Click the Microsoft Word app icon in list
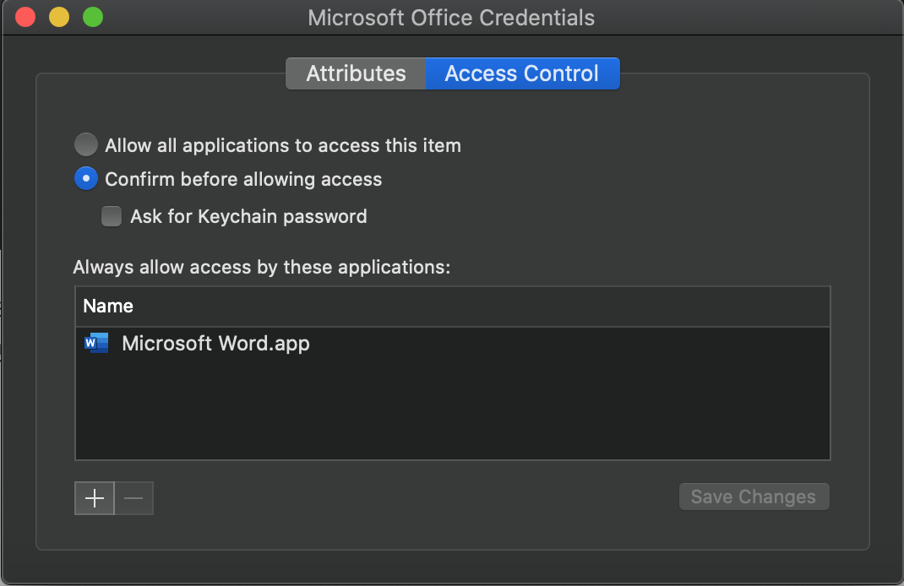The image size is (904, 586). click(96, 343)
